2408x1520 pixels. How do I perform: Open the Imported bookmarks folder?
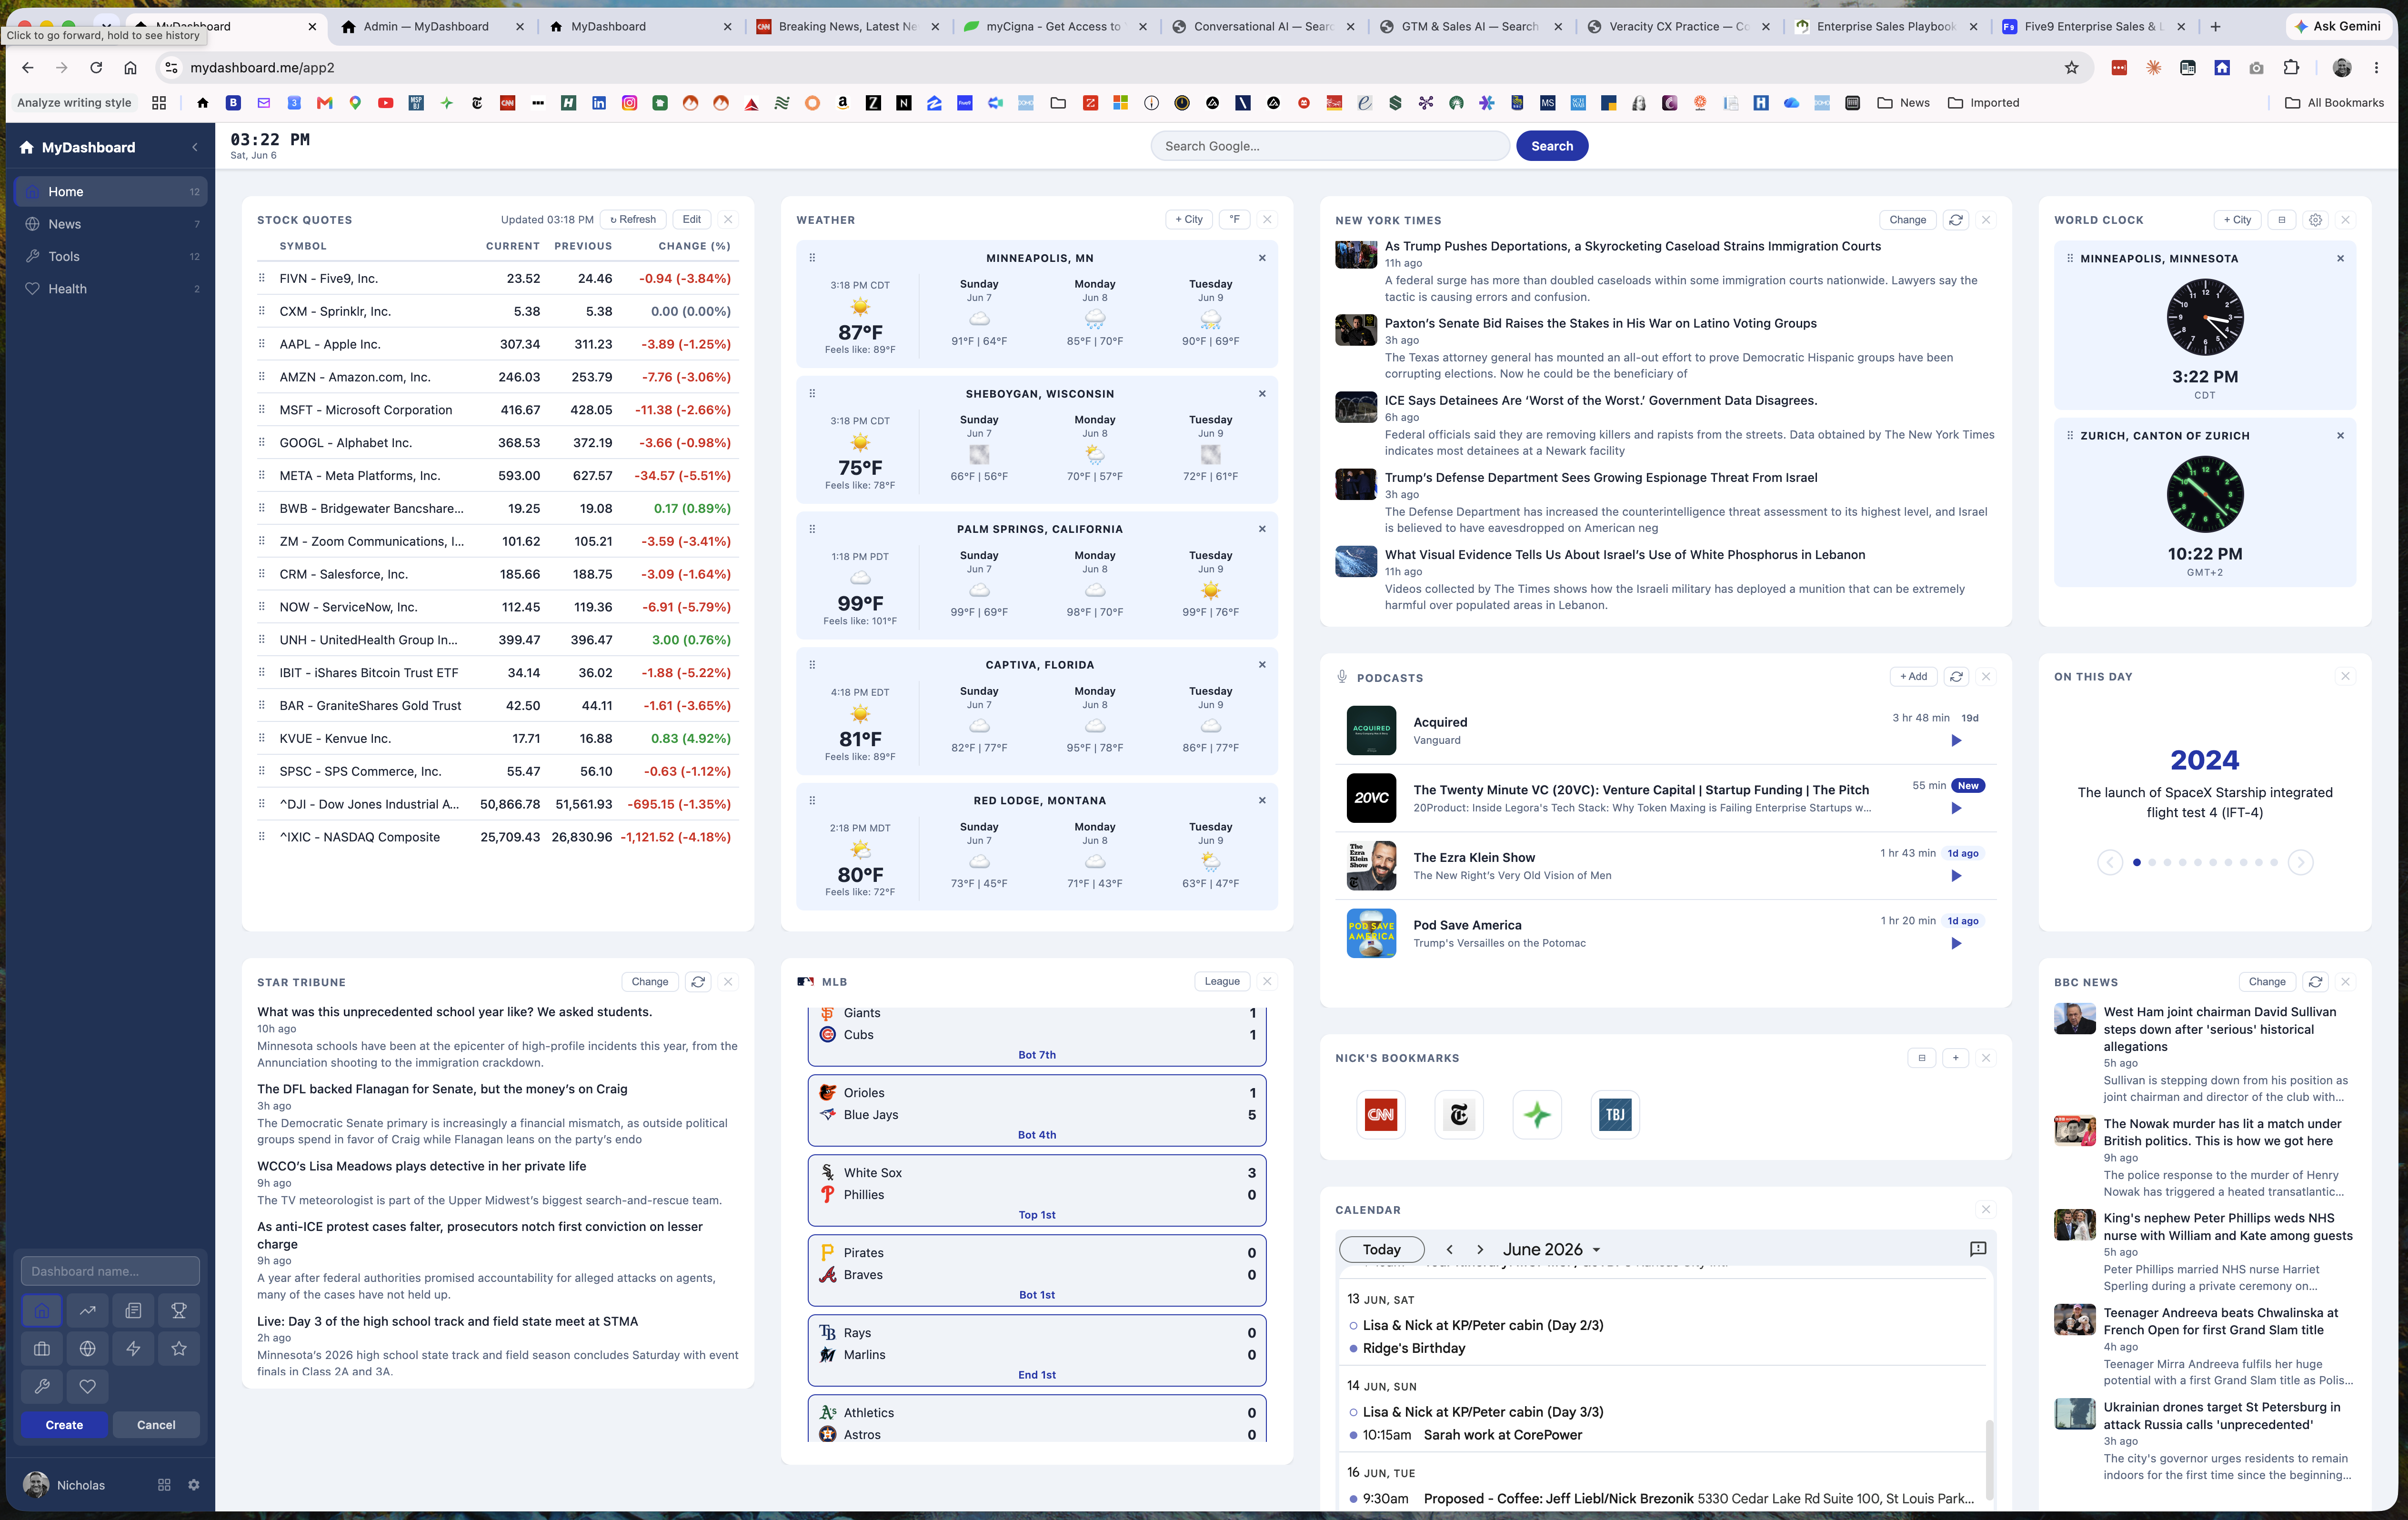click(x=1984, y=103)
